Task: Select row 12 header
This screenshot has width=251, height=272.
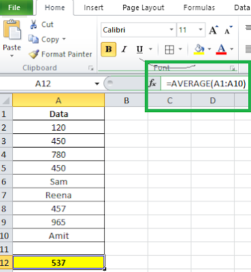Action: 6,262
